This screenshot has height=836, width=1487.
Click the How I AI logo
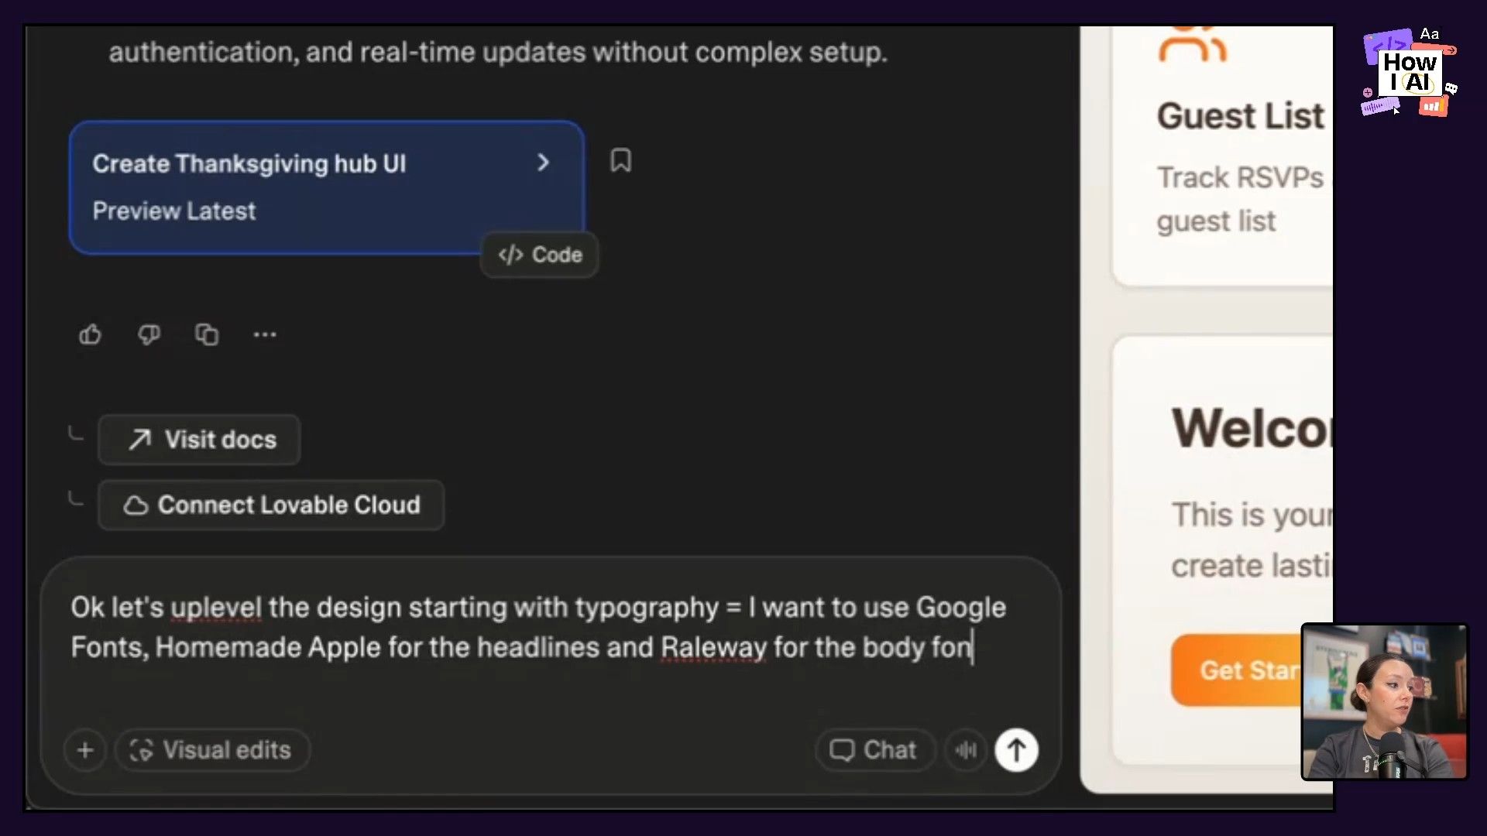click(1410, 74)
